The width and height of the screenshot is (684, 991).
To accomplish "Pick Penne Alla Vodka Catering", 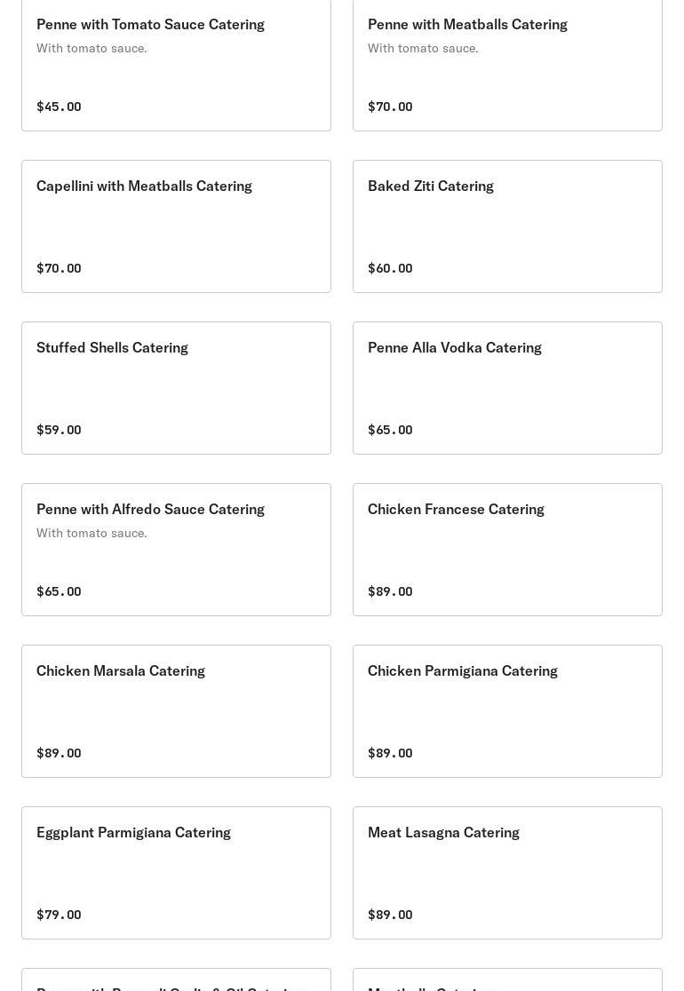I will [x=455, y=348].
